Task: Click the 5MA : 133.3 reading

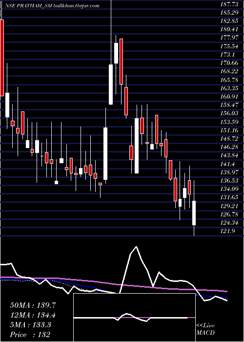Action: [30, 325]
